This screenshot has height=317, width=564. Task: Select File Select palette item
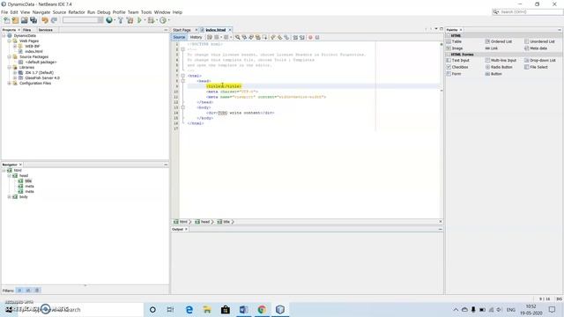click(536, 67)
